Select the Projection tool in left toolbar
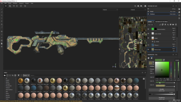Screen dimensions: 181x102 coord(2,15)
